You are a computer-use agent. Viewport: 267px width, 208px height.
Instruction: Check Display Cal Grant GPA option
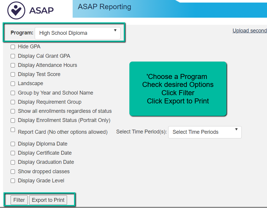13,56
